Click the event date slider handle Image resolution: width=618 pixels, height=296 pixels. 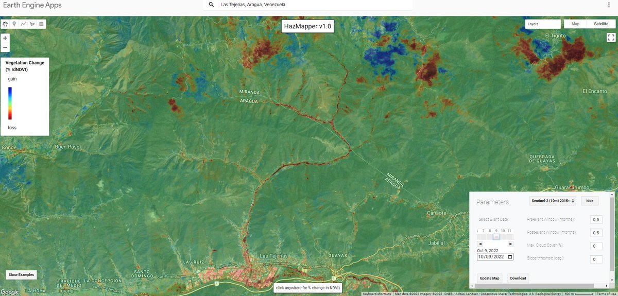click(496, 237)
